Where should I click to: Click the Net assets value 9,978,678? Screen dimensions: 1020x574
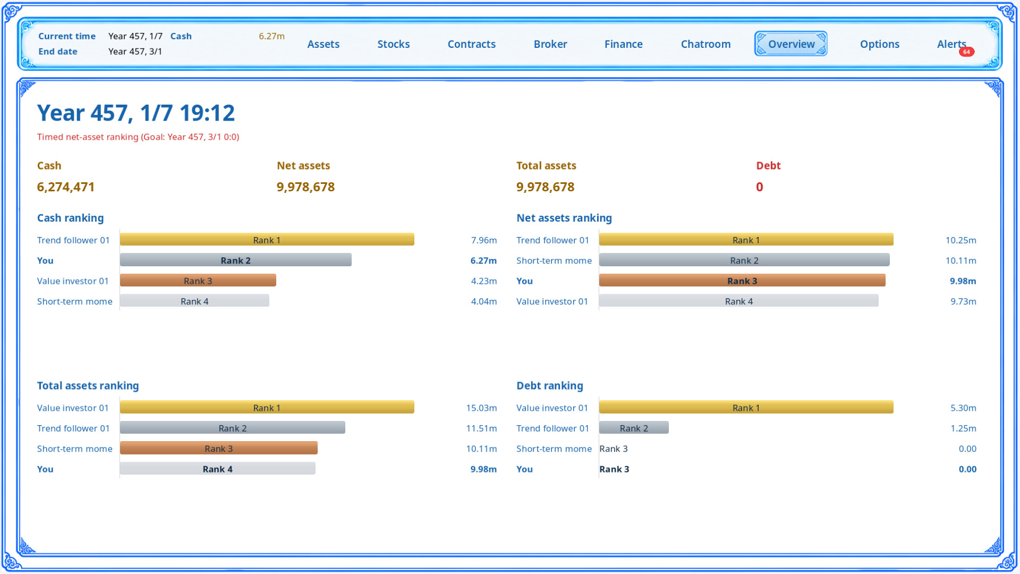point(305,187)
